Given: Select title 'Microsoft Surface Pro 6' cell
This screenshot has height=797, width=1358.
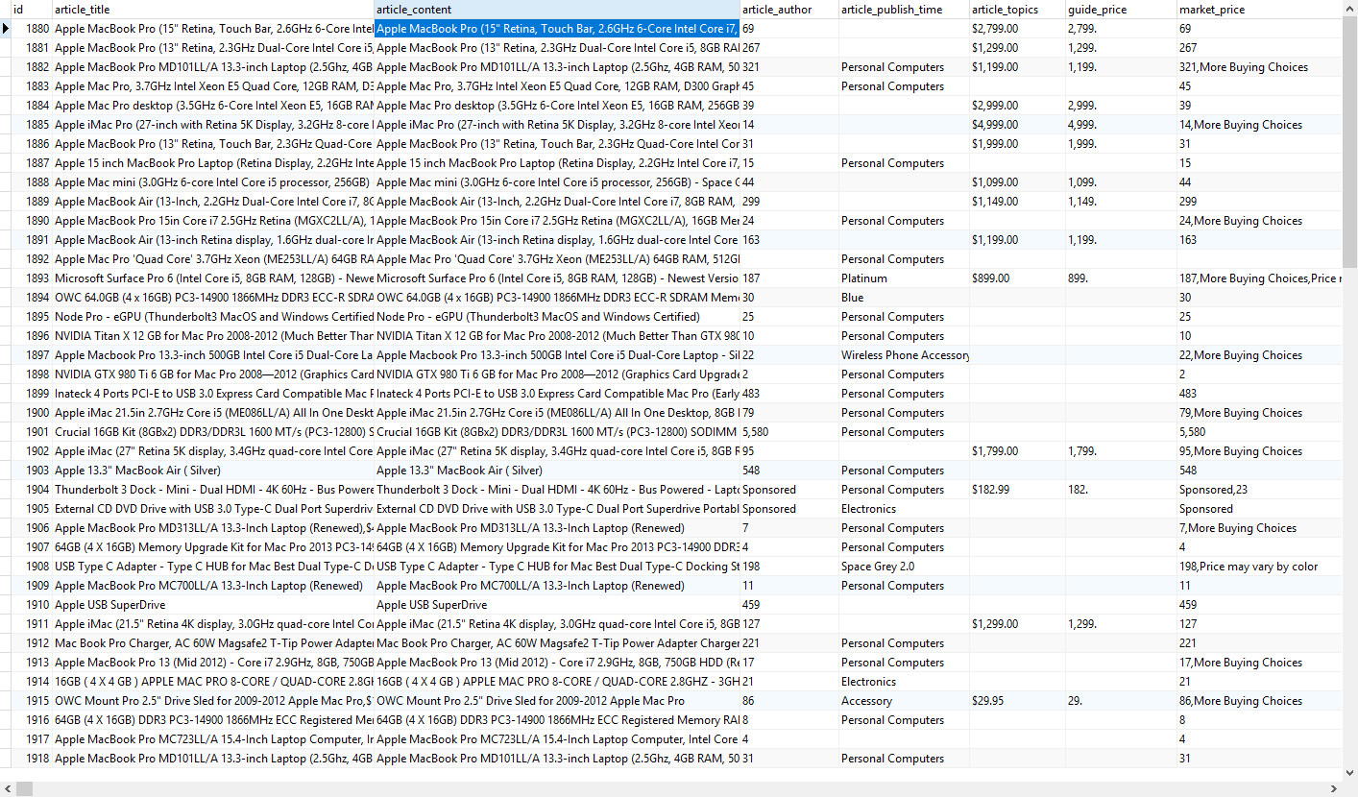Looking at the screenshot, I should click(x=212, y=278).
